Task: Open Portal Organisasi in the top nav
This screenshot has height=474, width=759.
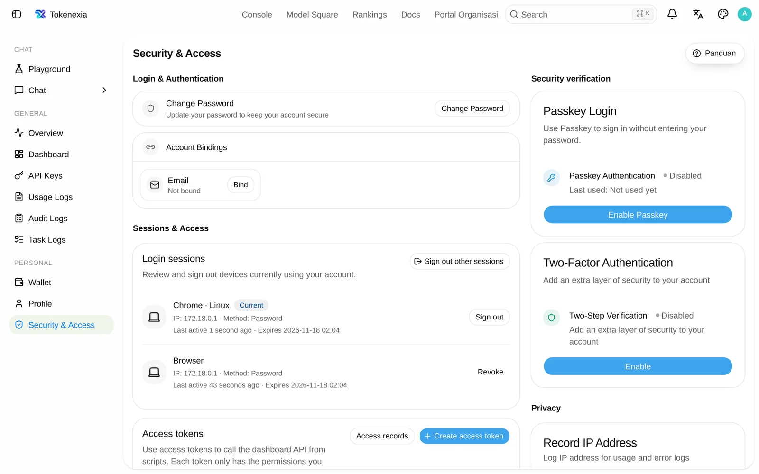Action: 466,15
